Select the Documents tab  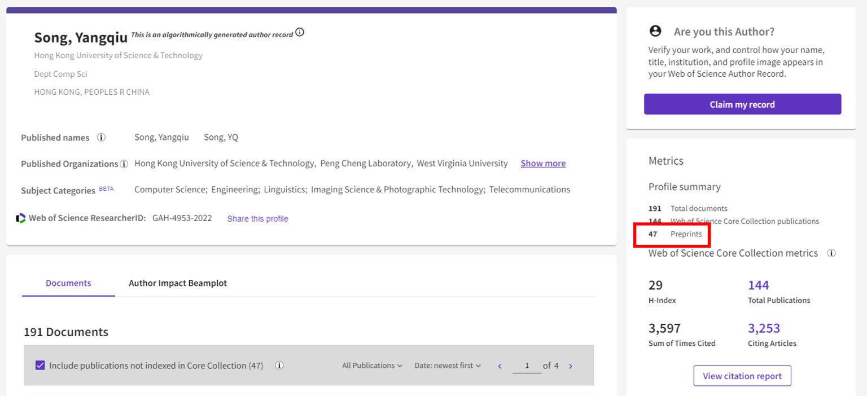(68, 283)
